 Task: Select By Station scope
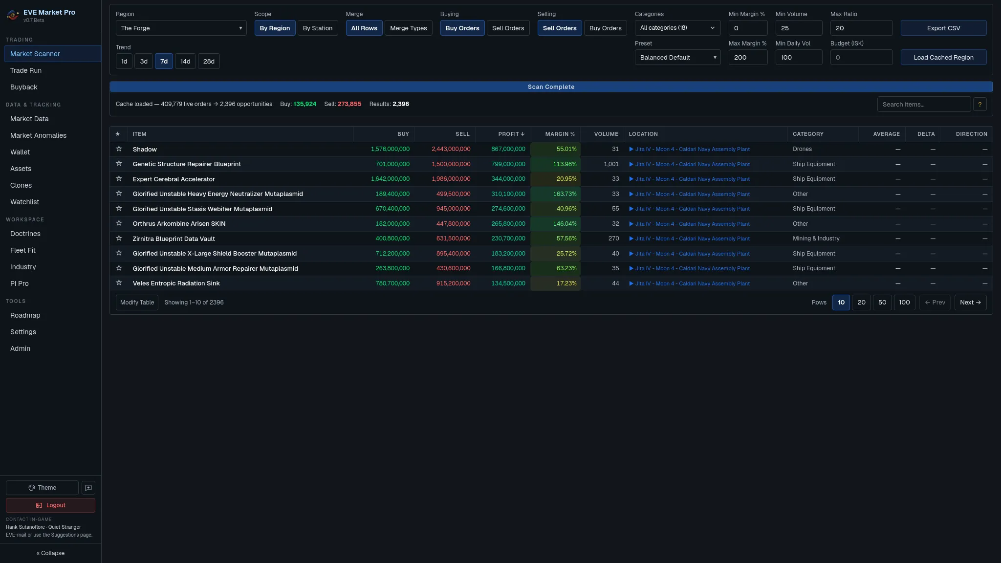point(318,28)
